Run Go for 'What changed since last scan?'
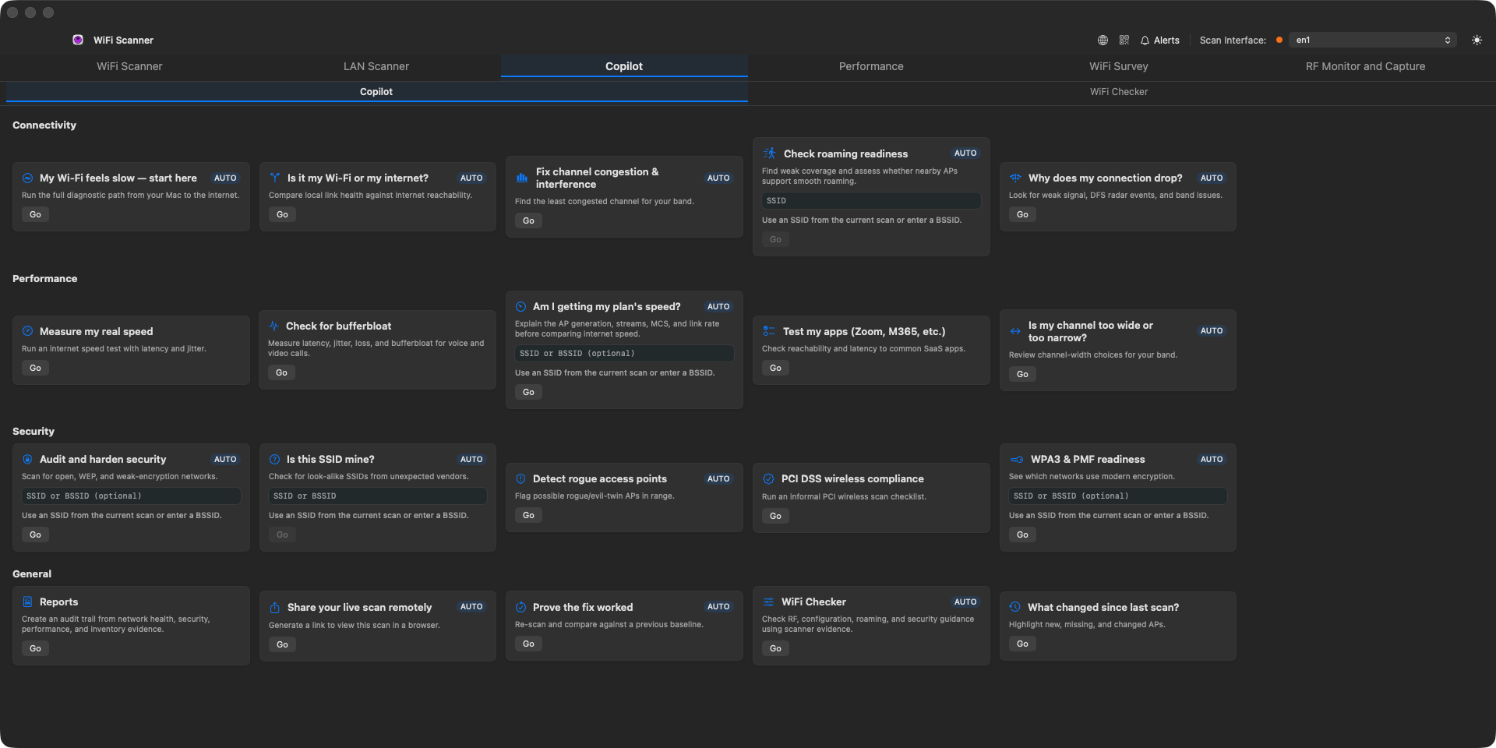1496x748 pixels. (x=1022, y=644)
